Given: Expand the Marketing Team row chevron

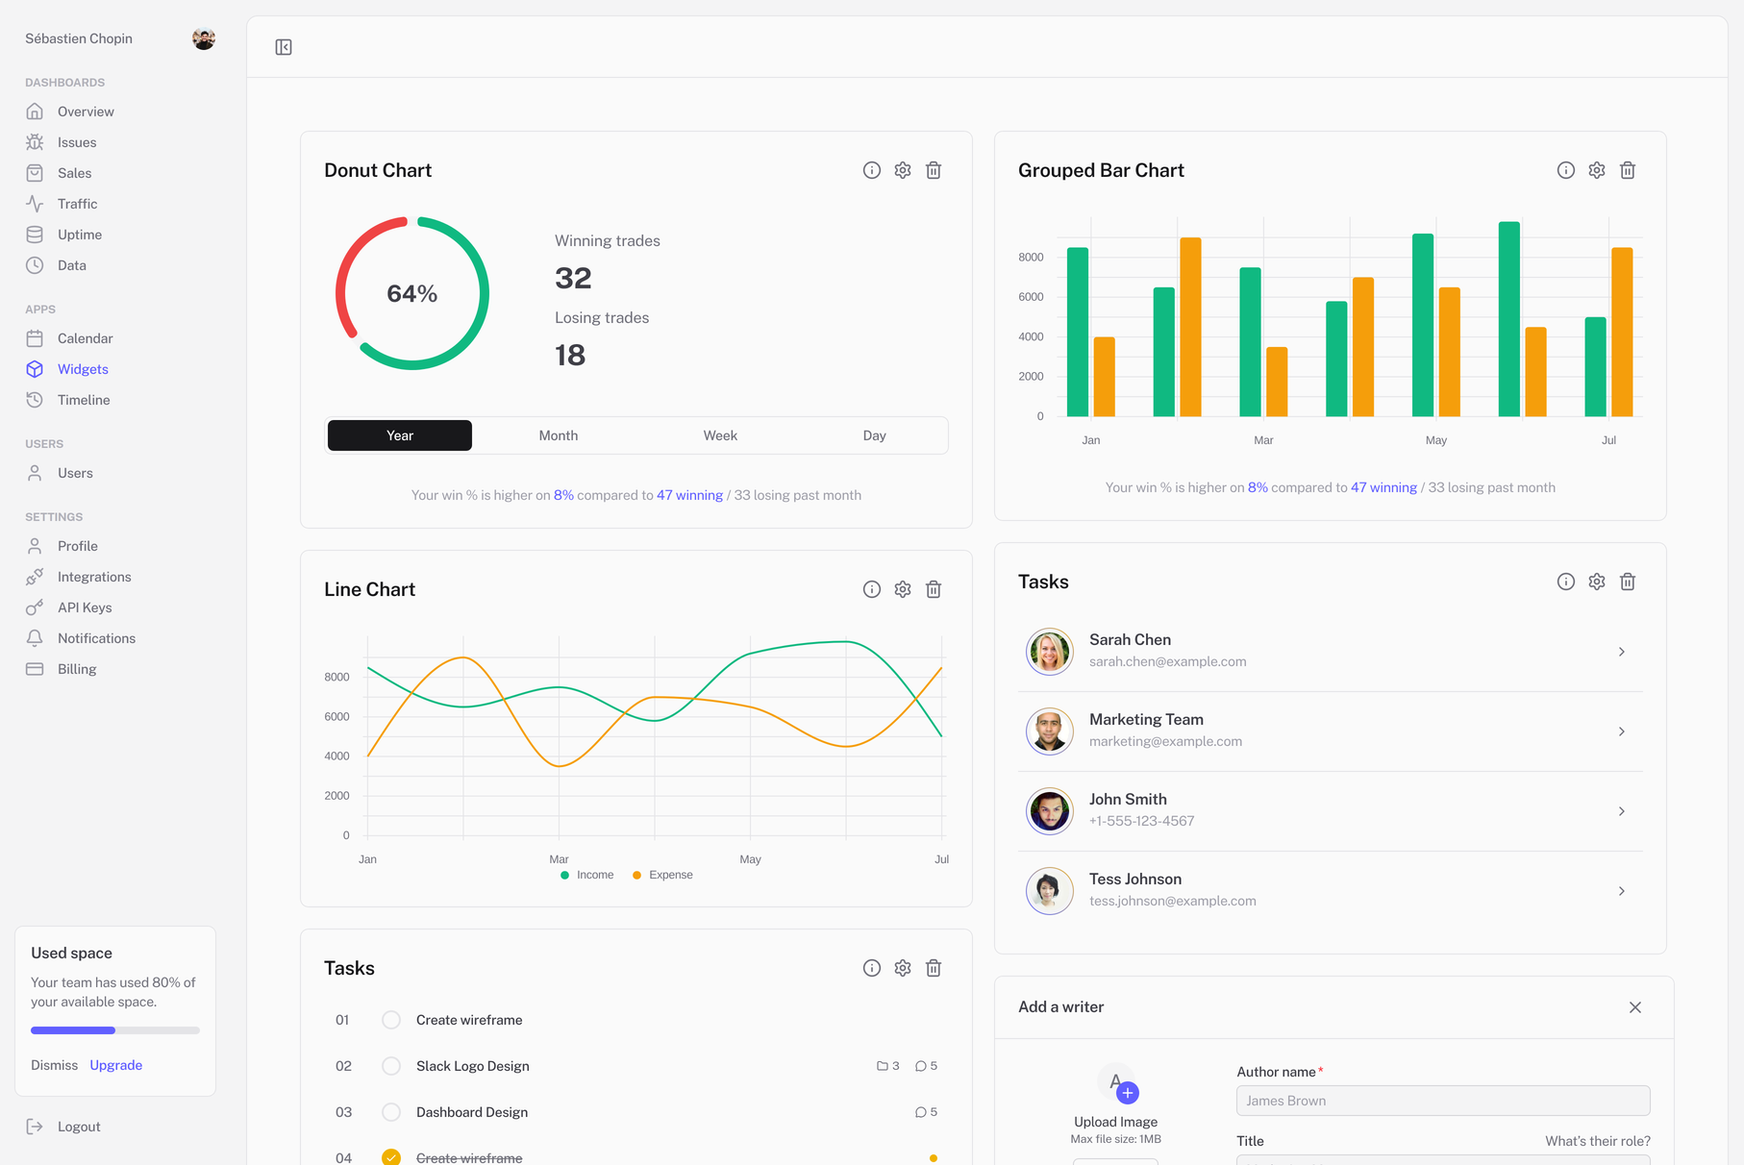Looking at the screenshot, I should click(x=1621, y=731).
